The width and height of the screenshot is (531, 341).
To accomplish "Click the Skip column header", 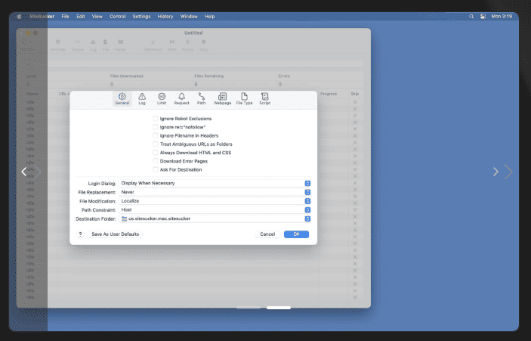I will (354, 94).
